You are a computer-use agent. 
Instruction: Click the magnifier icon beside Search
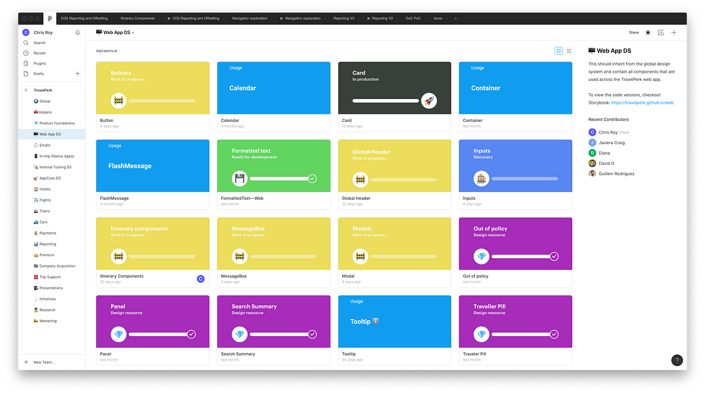click(26, 43)
